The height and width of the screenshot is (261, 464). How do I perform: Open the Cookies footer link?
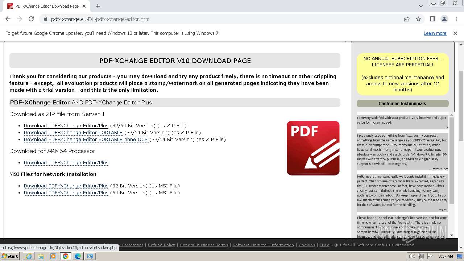coord(307,245)
